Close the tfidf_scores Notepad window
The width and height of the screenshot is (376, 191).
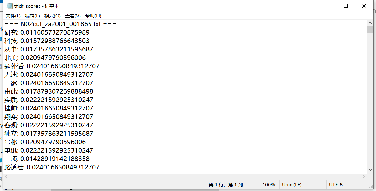point(364,6)
